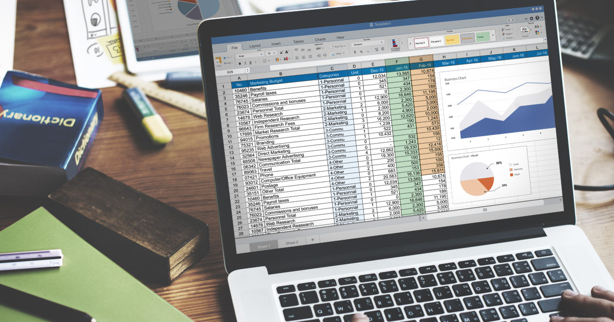Apply the green Check cell style
The height and width of the screenshot is (322, 614).
[x=481, y=37]
